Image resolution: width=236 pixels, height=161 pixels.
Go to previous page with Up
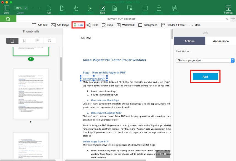coord(49,10)
